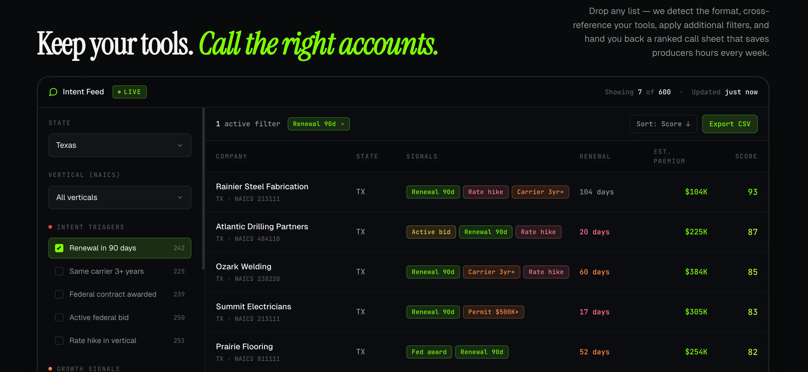This screenshot has width=808, height=372.
Task: Click Renewal 90d tag on Ozark Welding row
Action: point(433,272)
